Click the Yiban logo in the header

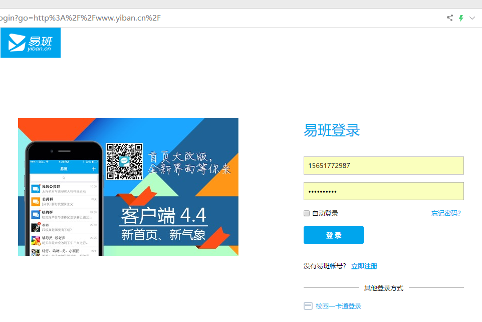31,43
